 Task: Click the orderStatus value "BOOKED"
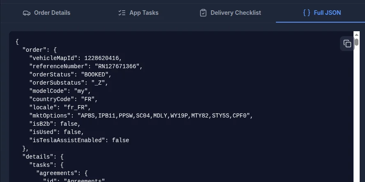click(95, 75)
